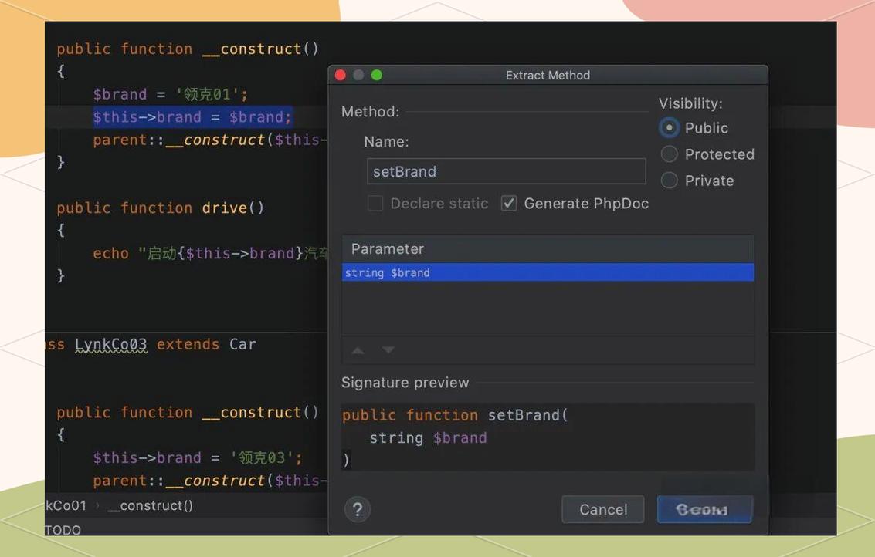
Task: Click the gray minimize button of Extract Method dialog
Action: click(358, 75)
